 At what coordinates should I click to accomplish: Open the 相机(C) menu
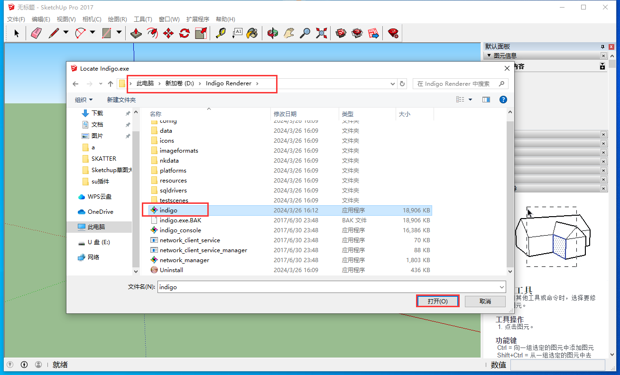click(92, 19)
